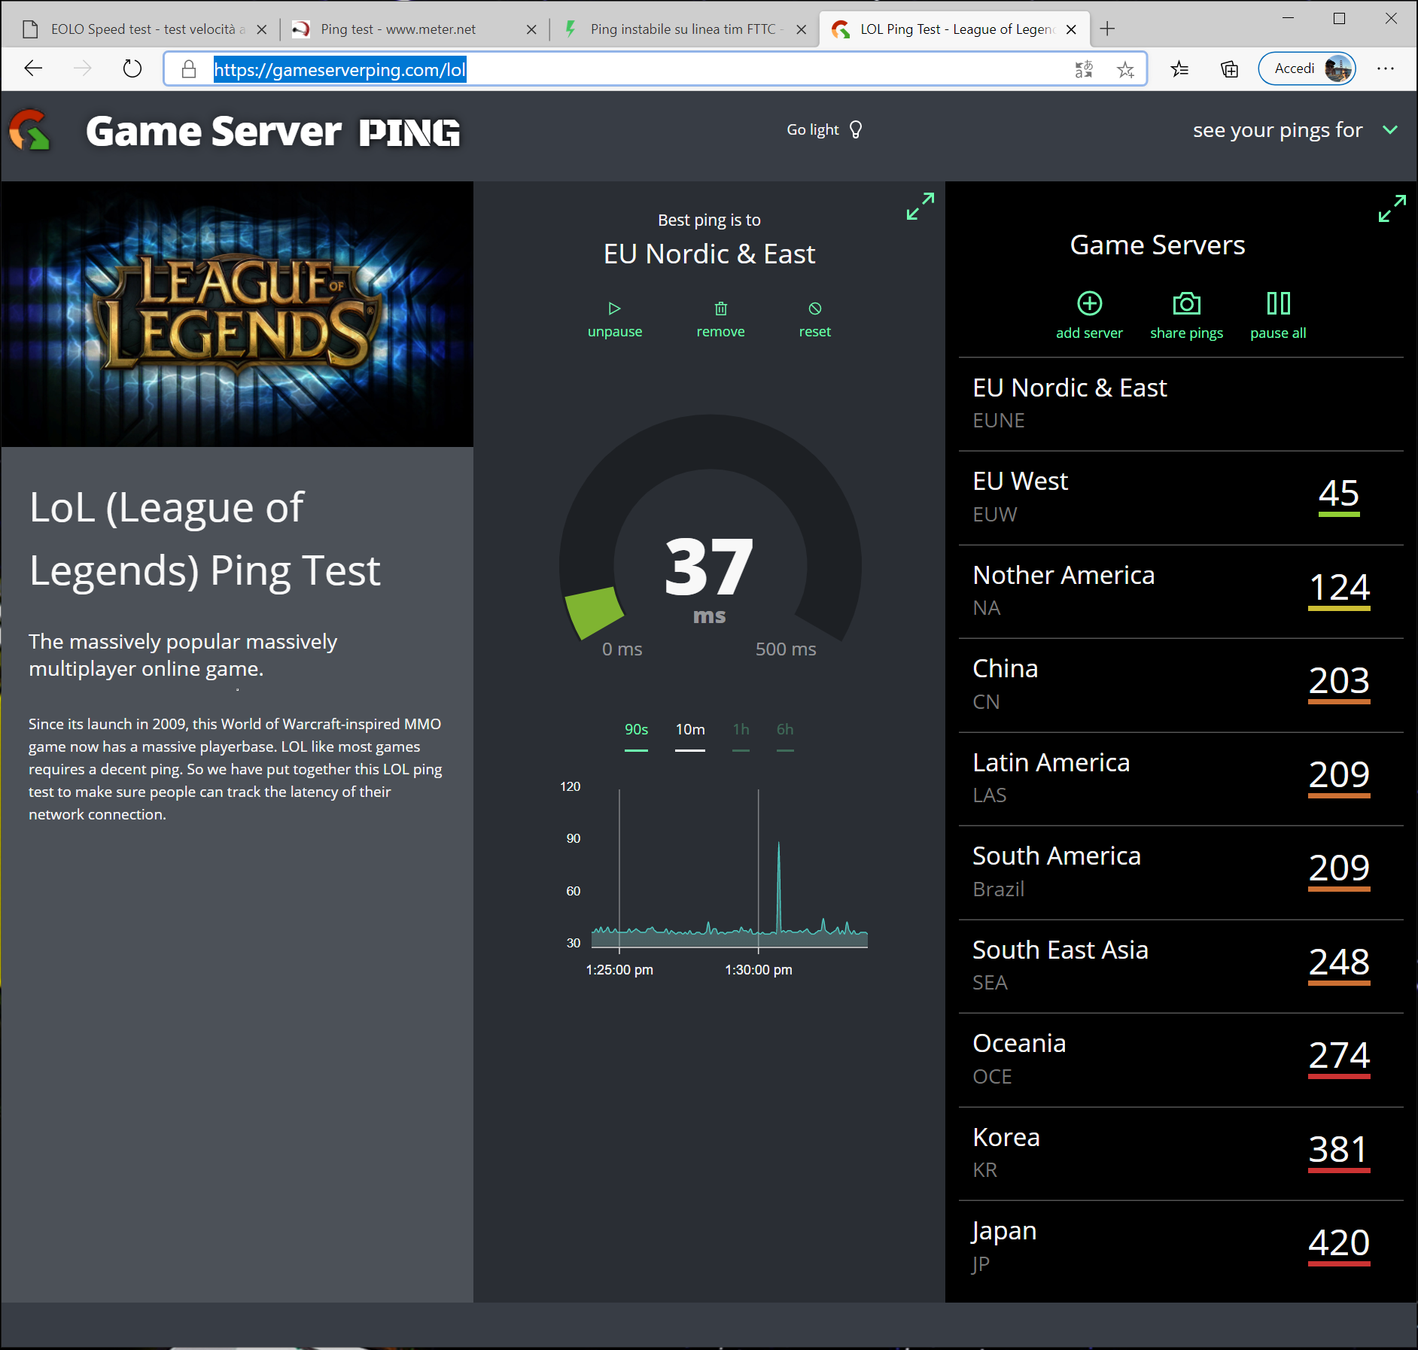This screenshot has width=1418, height=1350.
Task: Select EU Nordic & East server row
Action: [x=1181, y=404]
